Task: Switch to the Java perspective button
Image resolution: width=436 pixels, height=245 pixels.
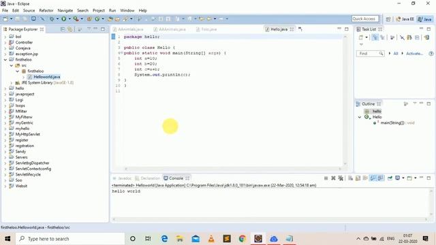Action: [425, 19]
